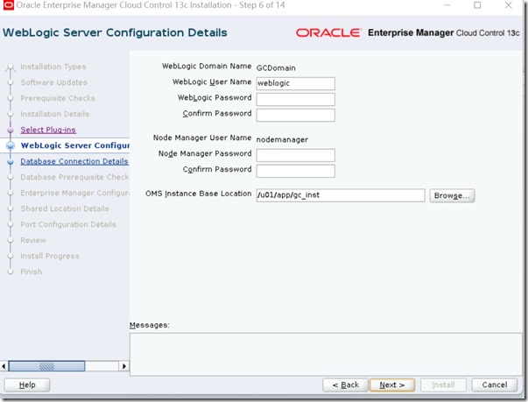
Task: Click the Shared Location Details step
Action: pyautogui.click(x=65, y=208)
